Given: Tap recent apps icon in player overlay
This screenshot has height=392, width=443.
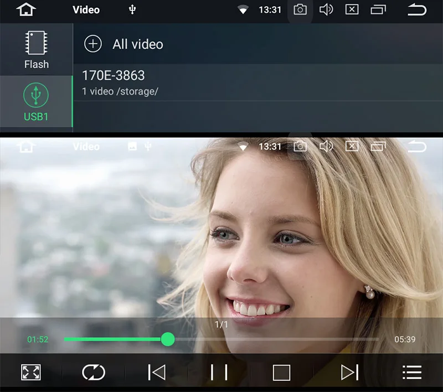Looking at the screenshot, I should [x=378, y=147].
